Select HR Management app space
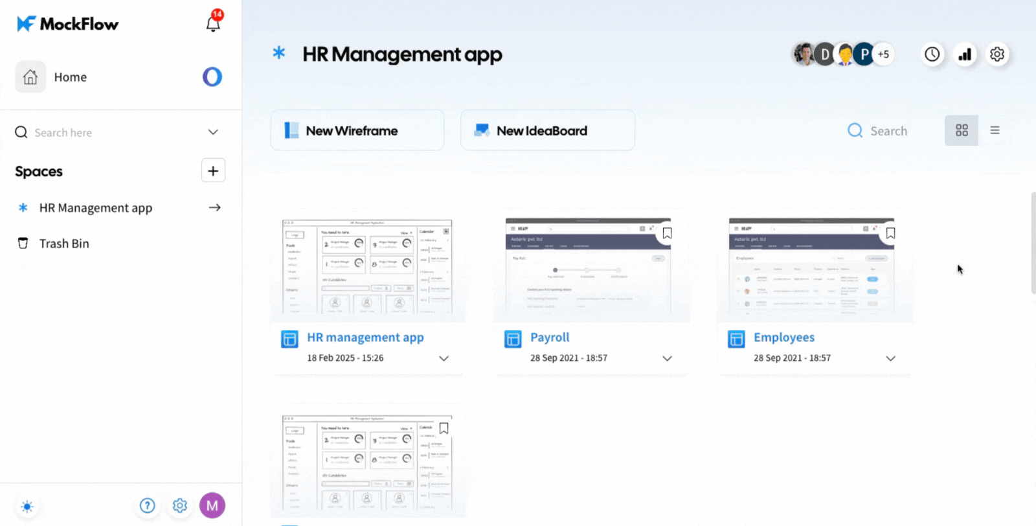Image resolution: width=1036 pixels, height=526 pixels. 96,208
